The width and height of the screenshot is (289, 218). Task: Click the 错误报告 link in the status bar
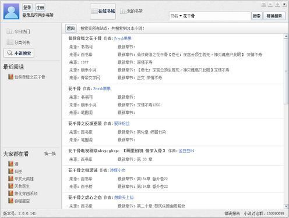232,213
